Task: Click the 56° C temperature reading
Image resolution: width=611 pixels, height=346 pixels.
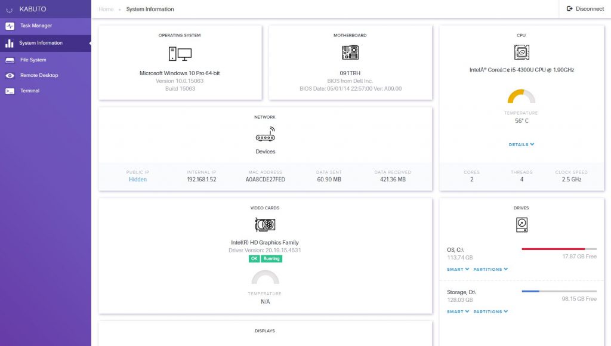Action: click(x=521, y=121)
